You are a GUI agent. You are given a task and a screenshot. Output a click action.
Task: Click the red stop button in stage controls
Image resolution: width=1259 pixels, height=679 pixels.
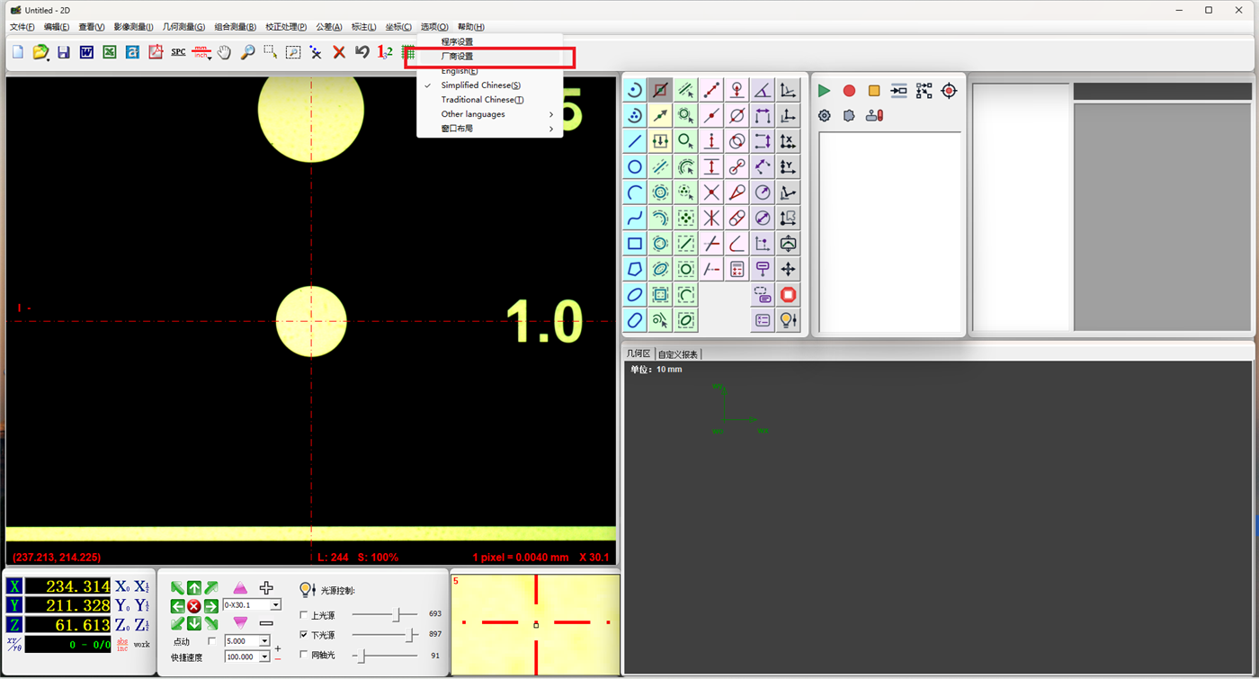point(193,606)
